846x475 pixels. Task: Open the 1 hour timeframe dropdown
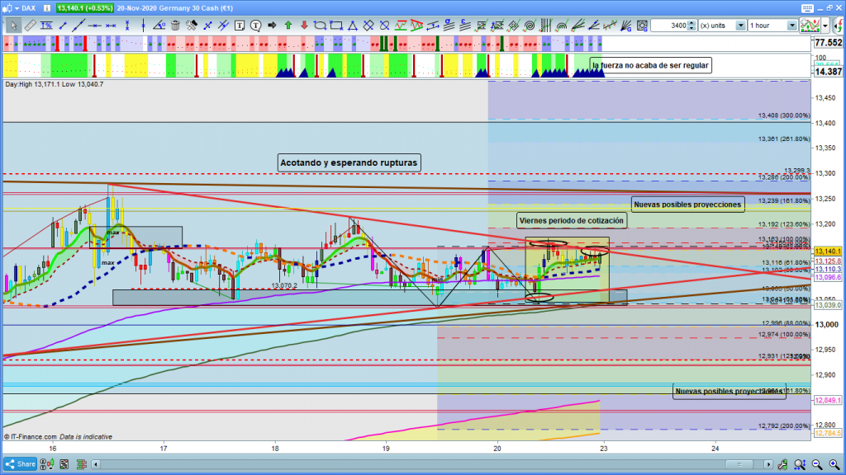[x=792, y=26]
